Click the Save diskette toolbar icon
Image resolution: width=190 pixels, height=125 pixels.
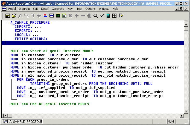click(8, 16)
